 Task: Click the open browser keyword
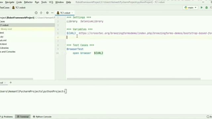pyautogui.click(x=82, y=53)
